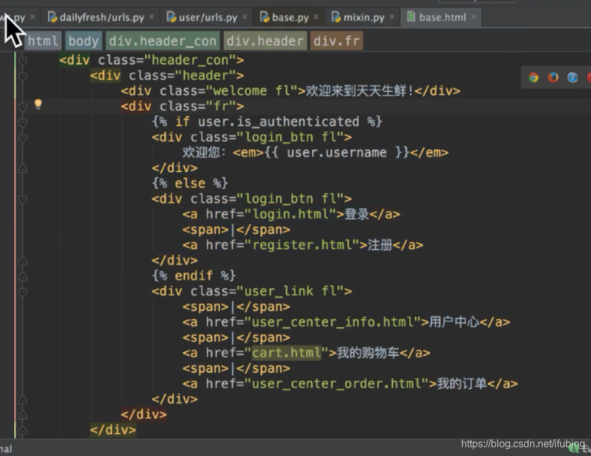This screenshot has width=591, height=456.
Task: Place cursor on {% endif %} line
Action: 194,276
